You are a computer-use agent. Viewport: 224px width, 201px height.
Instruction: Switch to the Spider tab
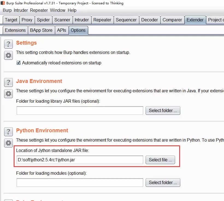(x=43, y=20)
